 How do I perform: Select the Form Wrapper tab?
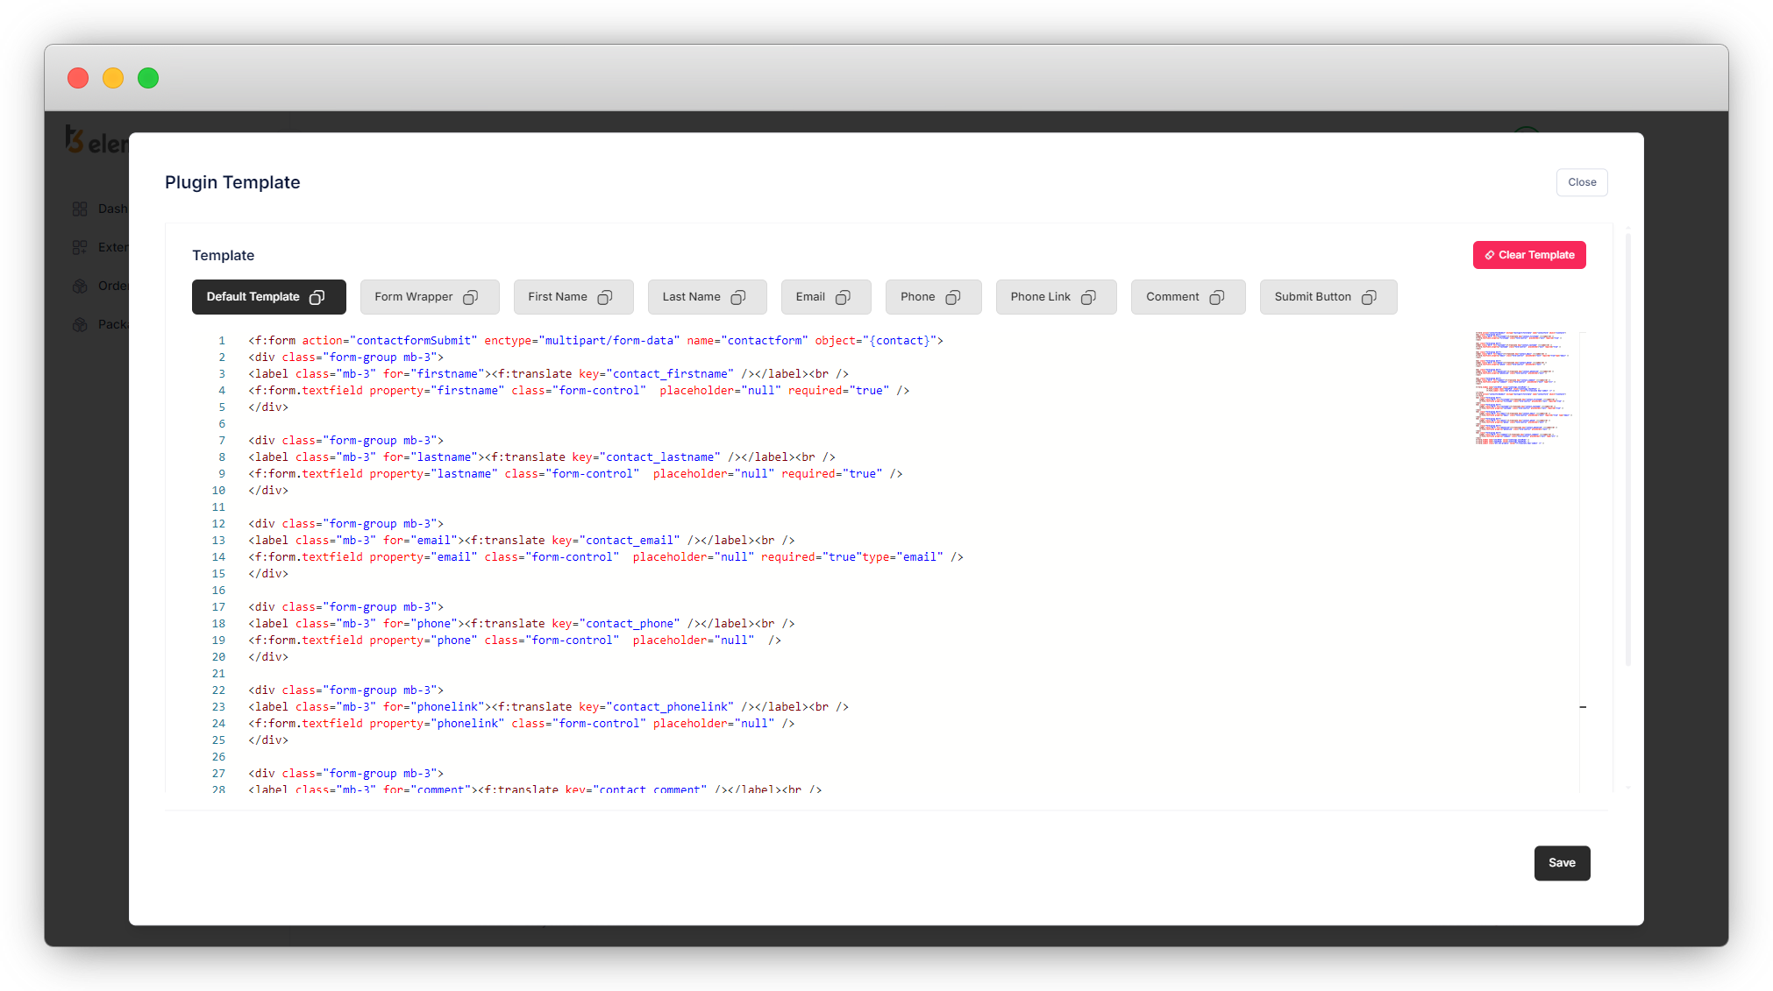coord(413,297)
